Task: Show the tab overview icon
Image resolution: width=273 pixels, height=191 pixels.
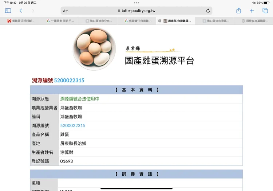Action: click(265, 11)
